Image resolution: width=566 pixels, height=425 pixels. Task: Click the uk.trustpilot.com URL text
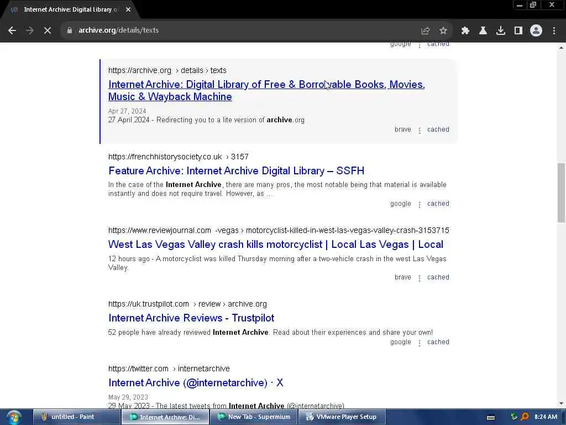[188, 304]
